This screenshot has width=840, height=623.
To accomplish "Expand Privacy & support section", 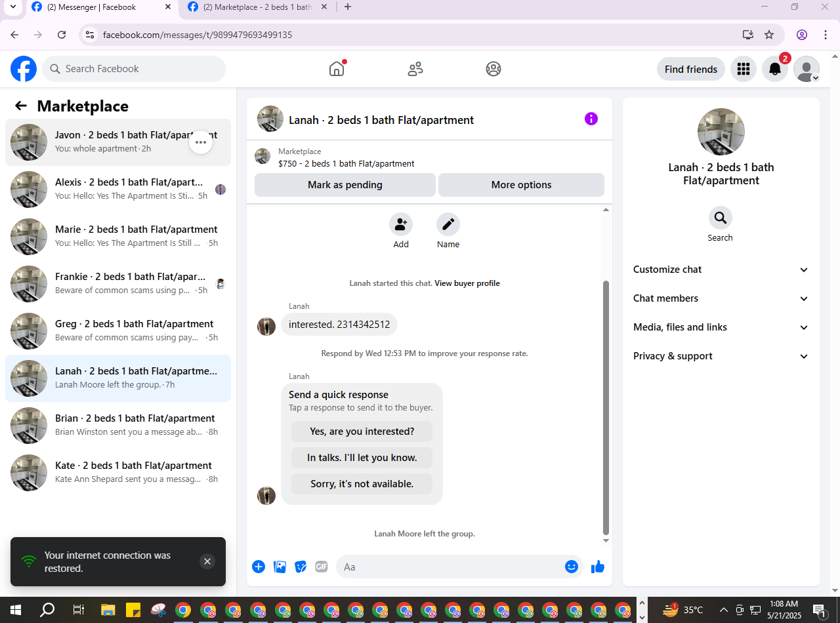I will click(721, 356).
